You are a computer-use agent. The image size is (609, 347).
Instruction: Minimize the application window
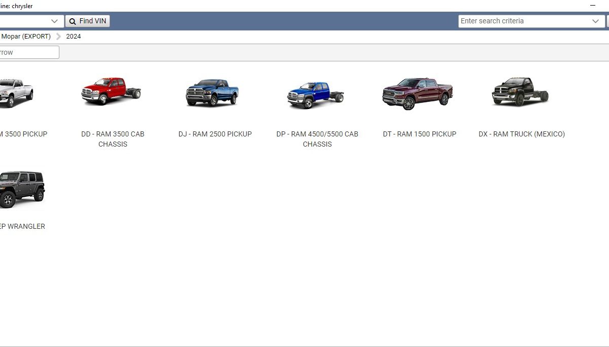tap(592, 6)
